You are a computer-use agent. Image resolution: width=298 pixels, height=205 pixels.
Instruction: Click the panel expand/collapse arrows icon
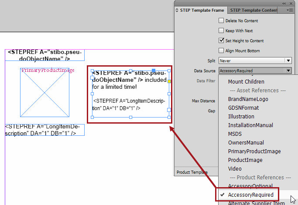click(x=176, y=10)
